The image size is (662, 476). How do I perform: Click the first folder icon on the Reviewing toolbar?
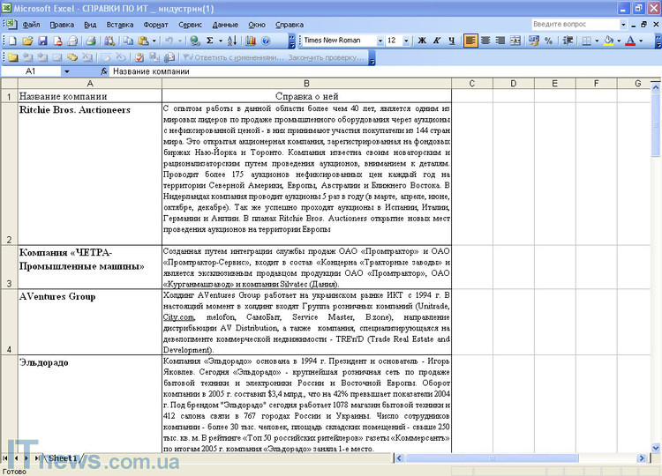(x=13, y=57)
